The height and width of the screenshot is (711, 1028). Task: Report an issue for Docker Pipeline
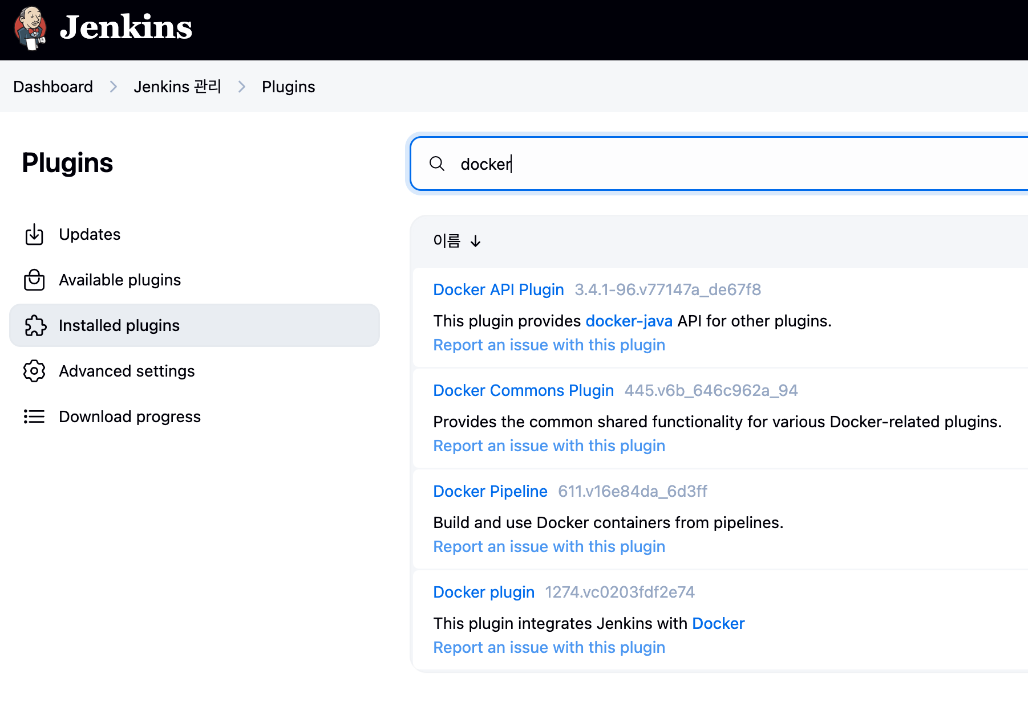click(x=549, y=546)
